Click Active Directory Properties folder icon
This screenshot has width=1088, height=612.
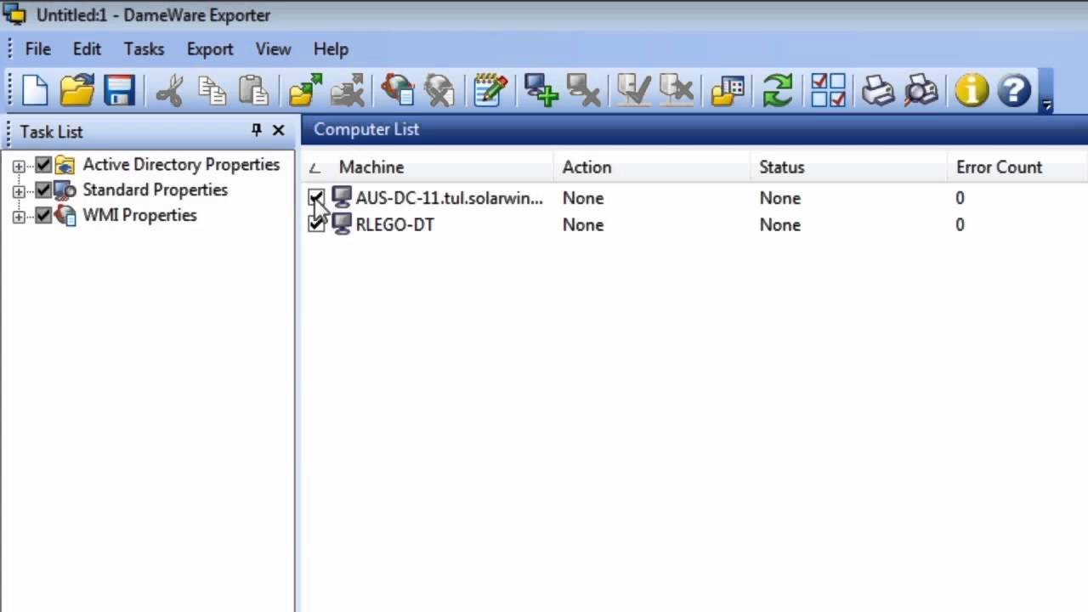tap(65, 165)
